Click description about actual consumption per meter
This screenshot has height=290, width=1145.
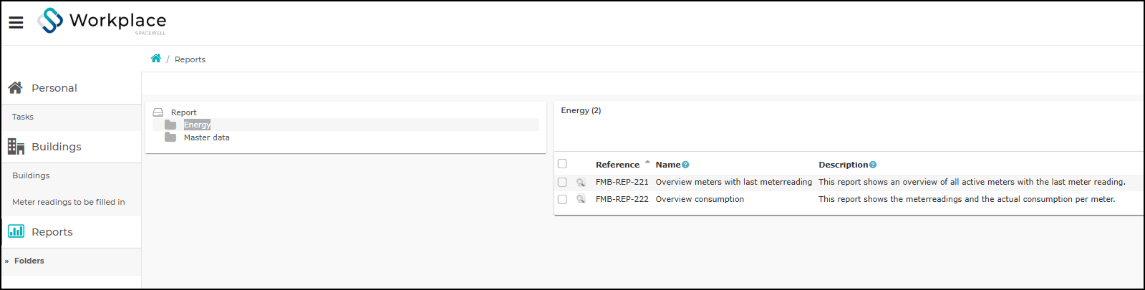click(x=967, y=199)
